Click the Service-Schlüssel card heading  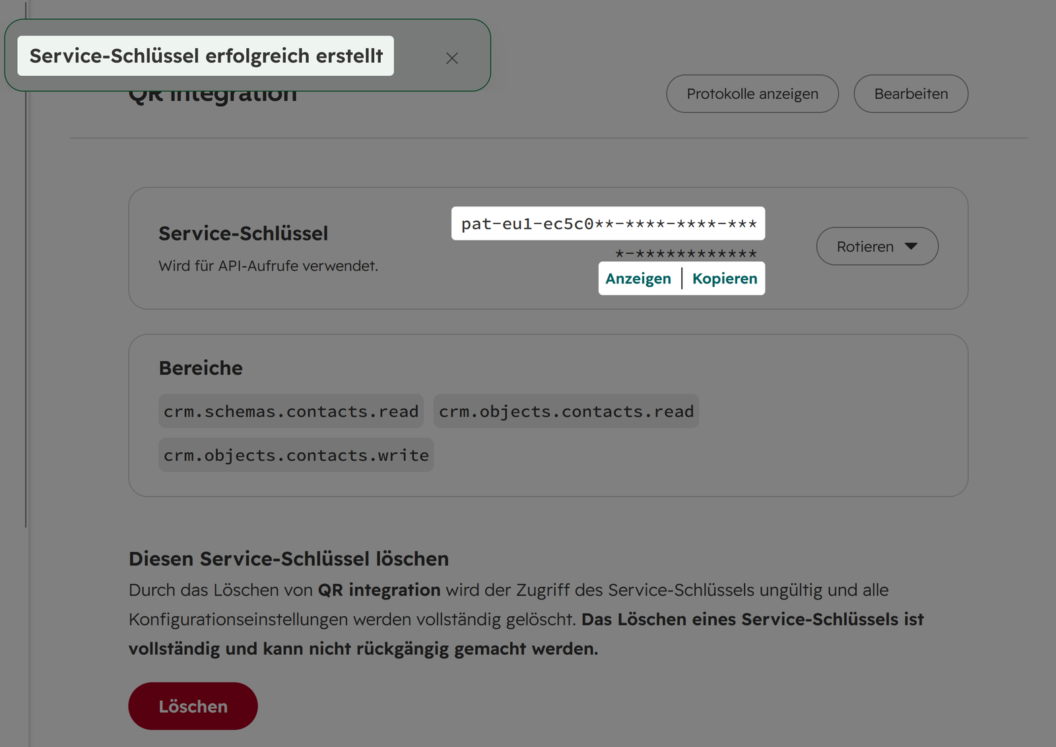(244, 233)
